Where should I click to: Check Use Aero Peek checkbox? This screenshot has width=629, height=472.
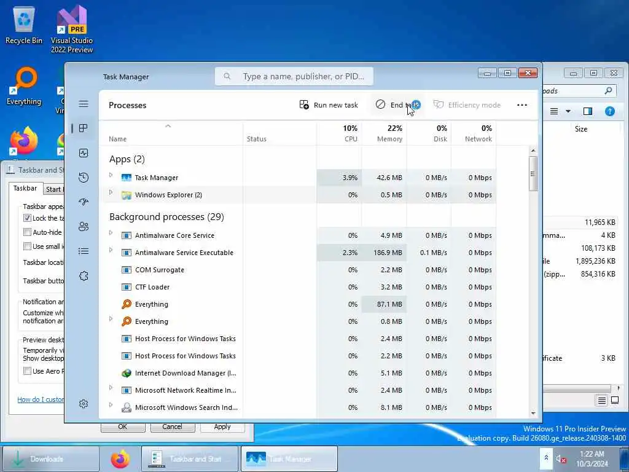click(27, 371)
